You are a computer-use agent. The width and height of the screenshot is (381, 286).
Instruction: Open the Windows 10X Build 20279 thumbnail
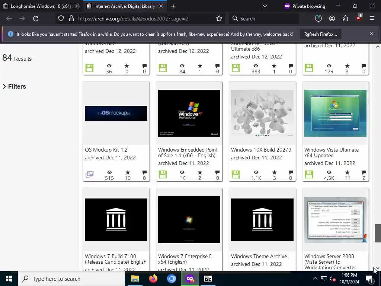262,113
